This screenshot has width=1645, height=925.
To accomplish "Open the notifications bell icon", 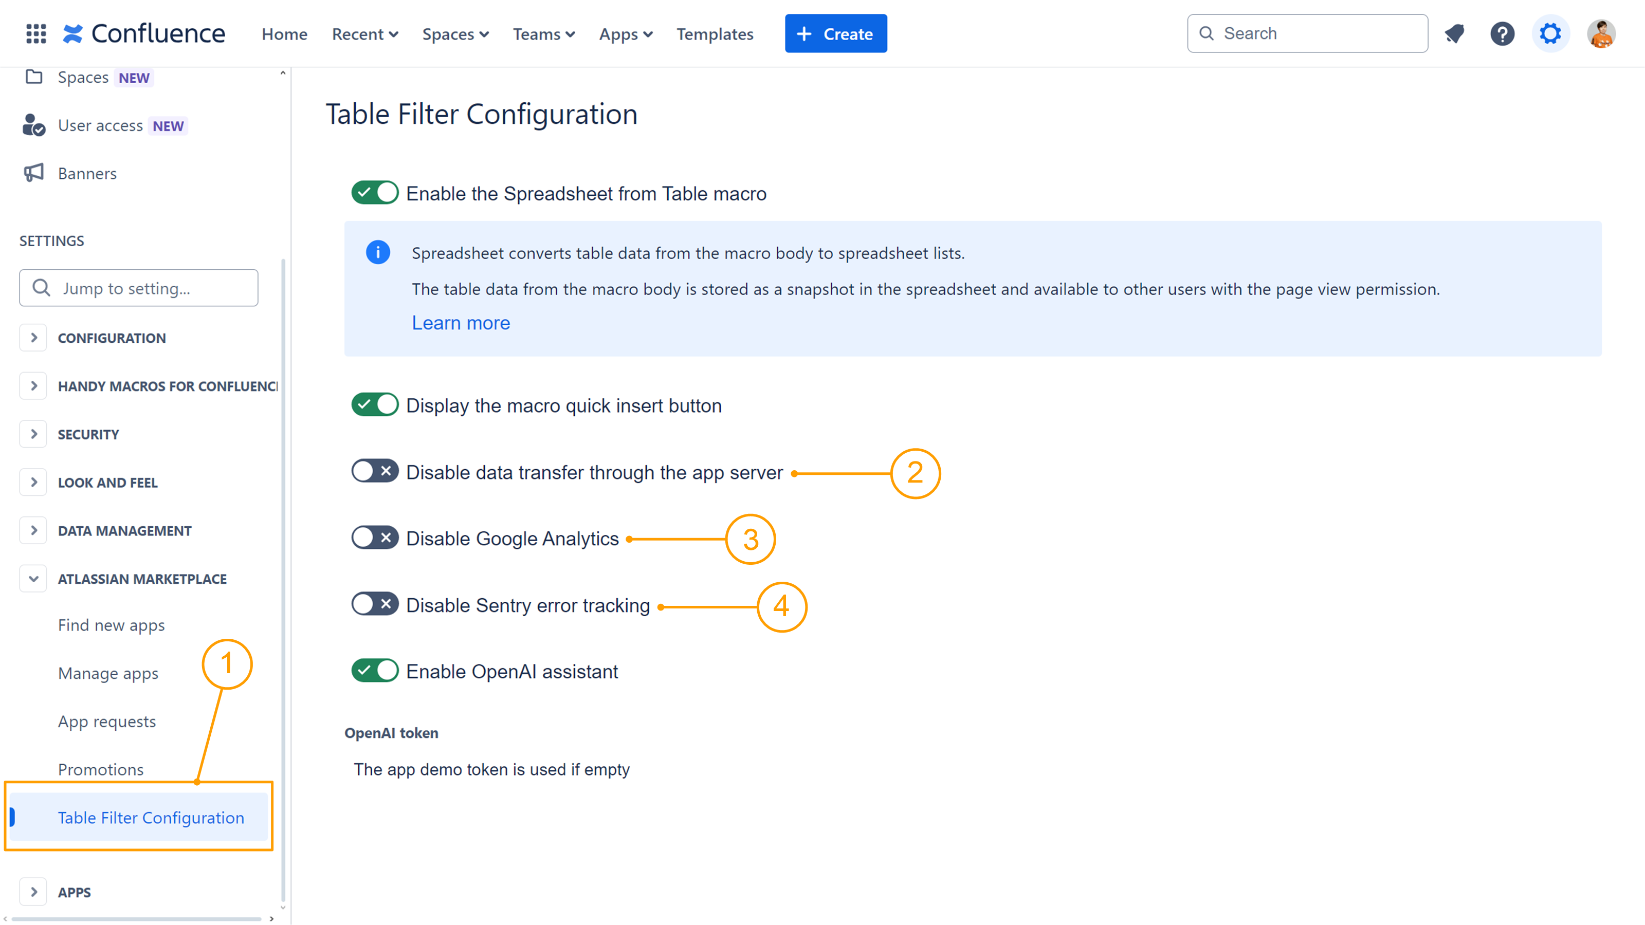I will click(1454, 33).
